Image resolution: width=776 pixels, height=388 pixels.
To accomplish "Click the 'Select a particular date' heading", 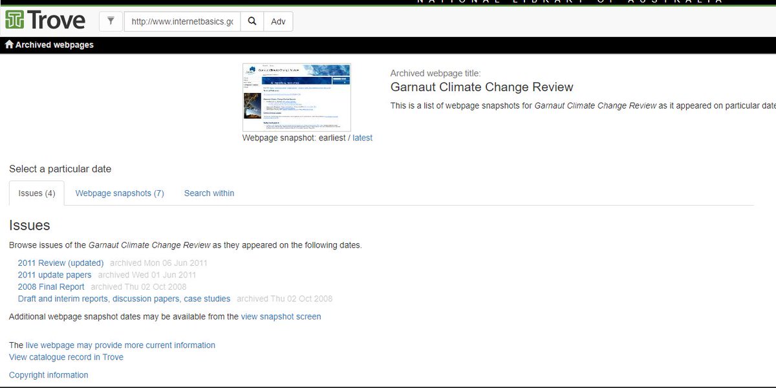I will pos(60,169).
